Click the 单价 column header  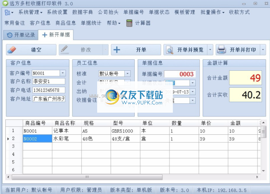click(213, 123)
